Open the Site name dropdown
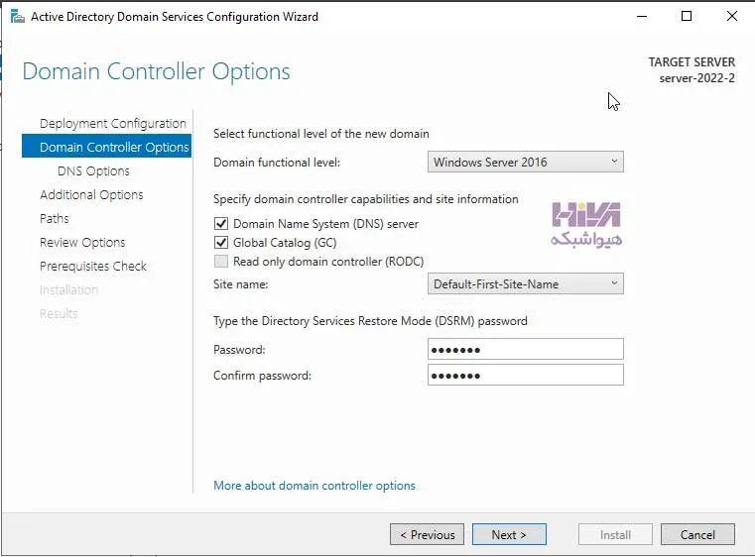 pos(525,284)
